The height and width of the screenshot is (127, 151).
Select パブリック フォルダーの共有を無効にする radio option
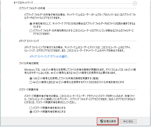click(31, 31)
